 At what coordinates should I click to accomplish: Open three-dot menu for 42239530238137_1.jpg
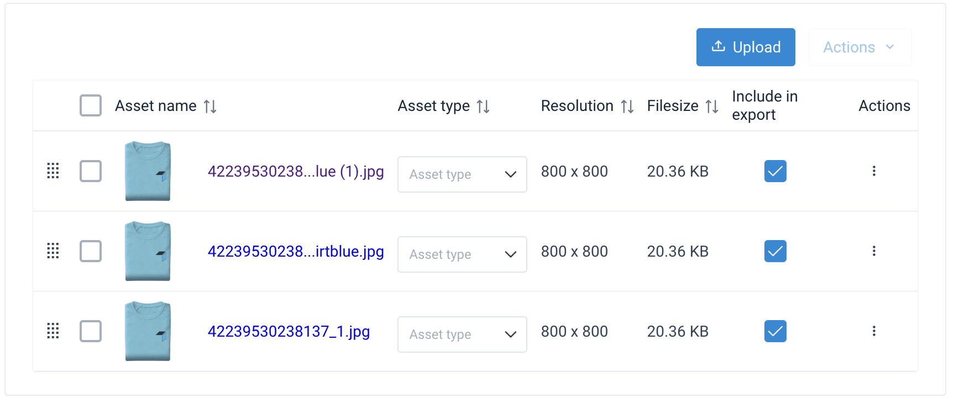tap(874, 331)
